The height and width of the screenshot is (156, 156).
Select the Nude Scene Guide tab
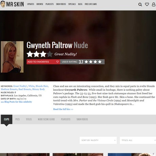coord(46,119)
